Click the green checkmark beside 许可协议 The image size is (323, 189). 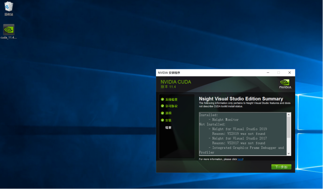(162, 106)
